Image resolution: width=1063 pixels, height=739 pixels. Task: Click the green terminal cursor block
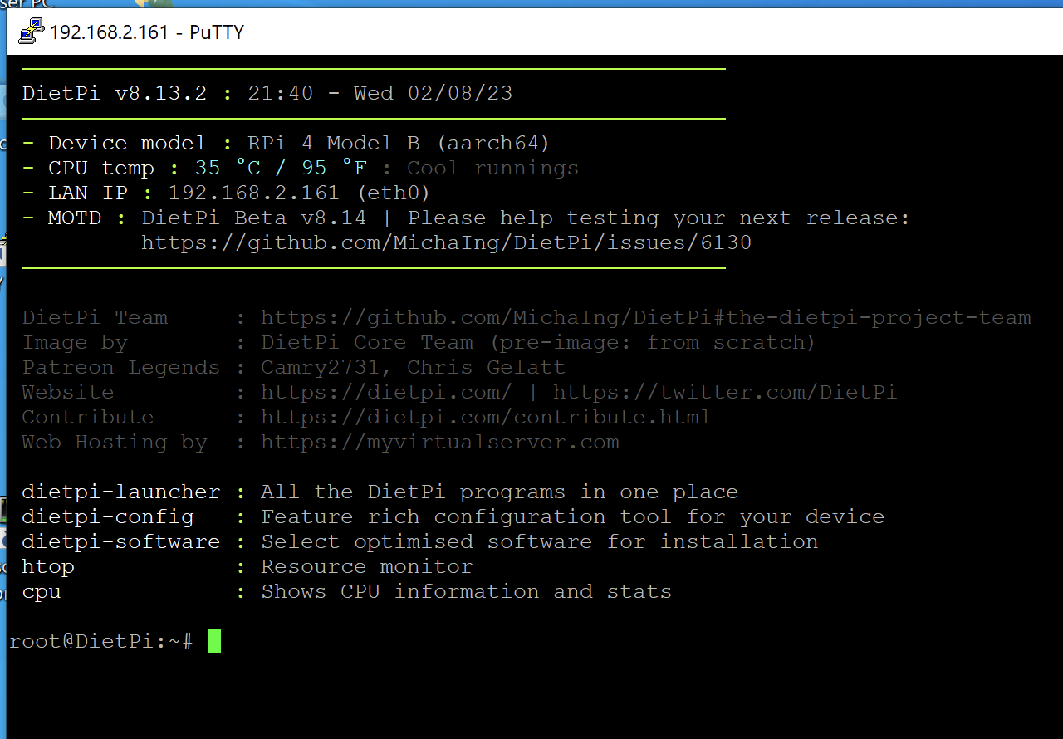tap(214, 641)
